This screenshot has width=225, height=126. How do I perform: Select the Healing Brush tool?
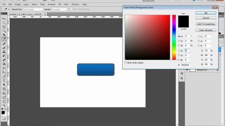4,43
